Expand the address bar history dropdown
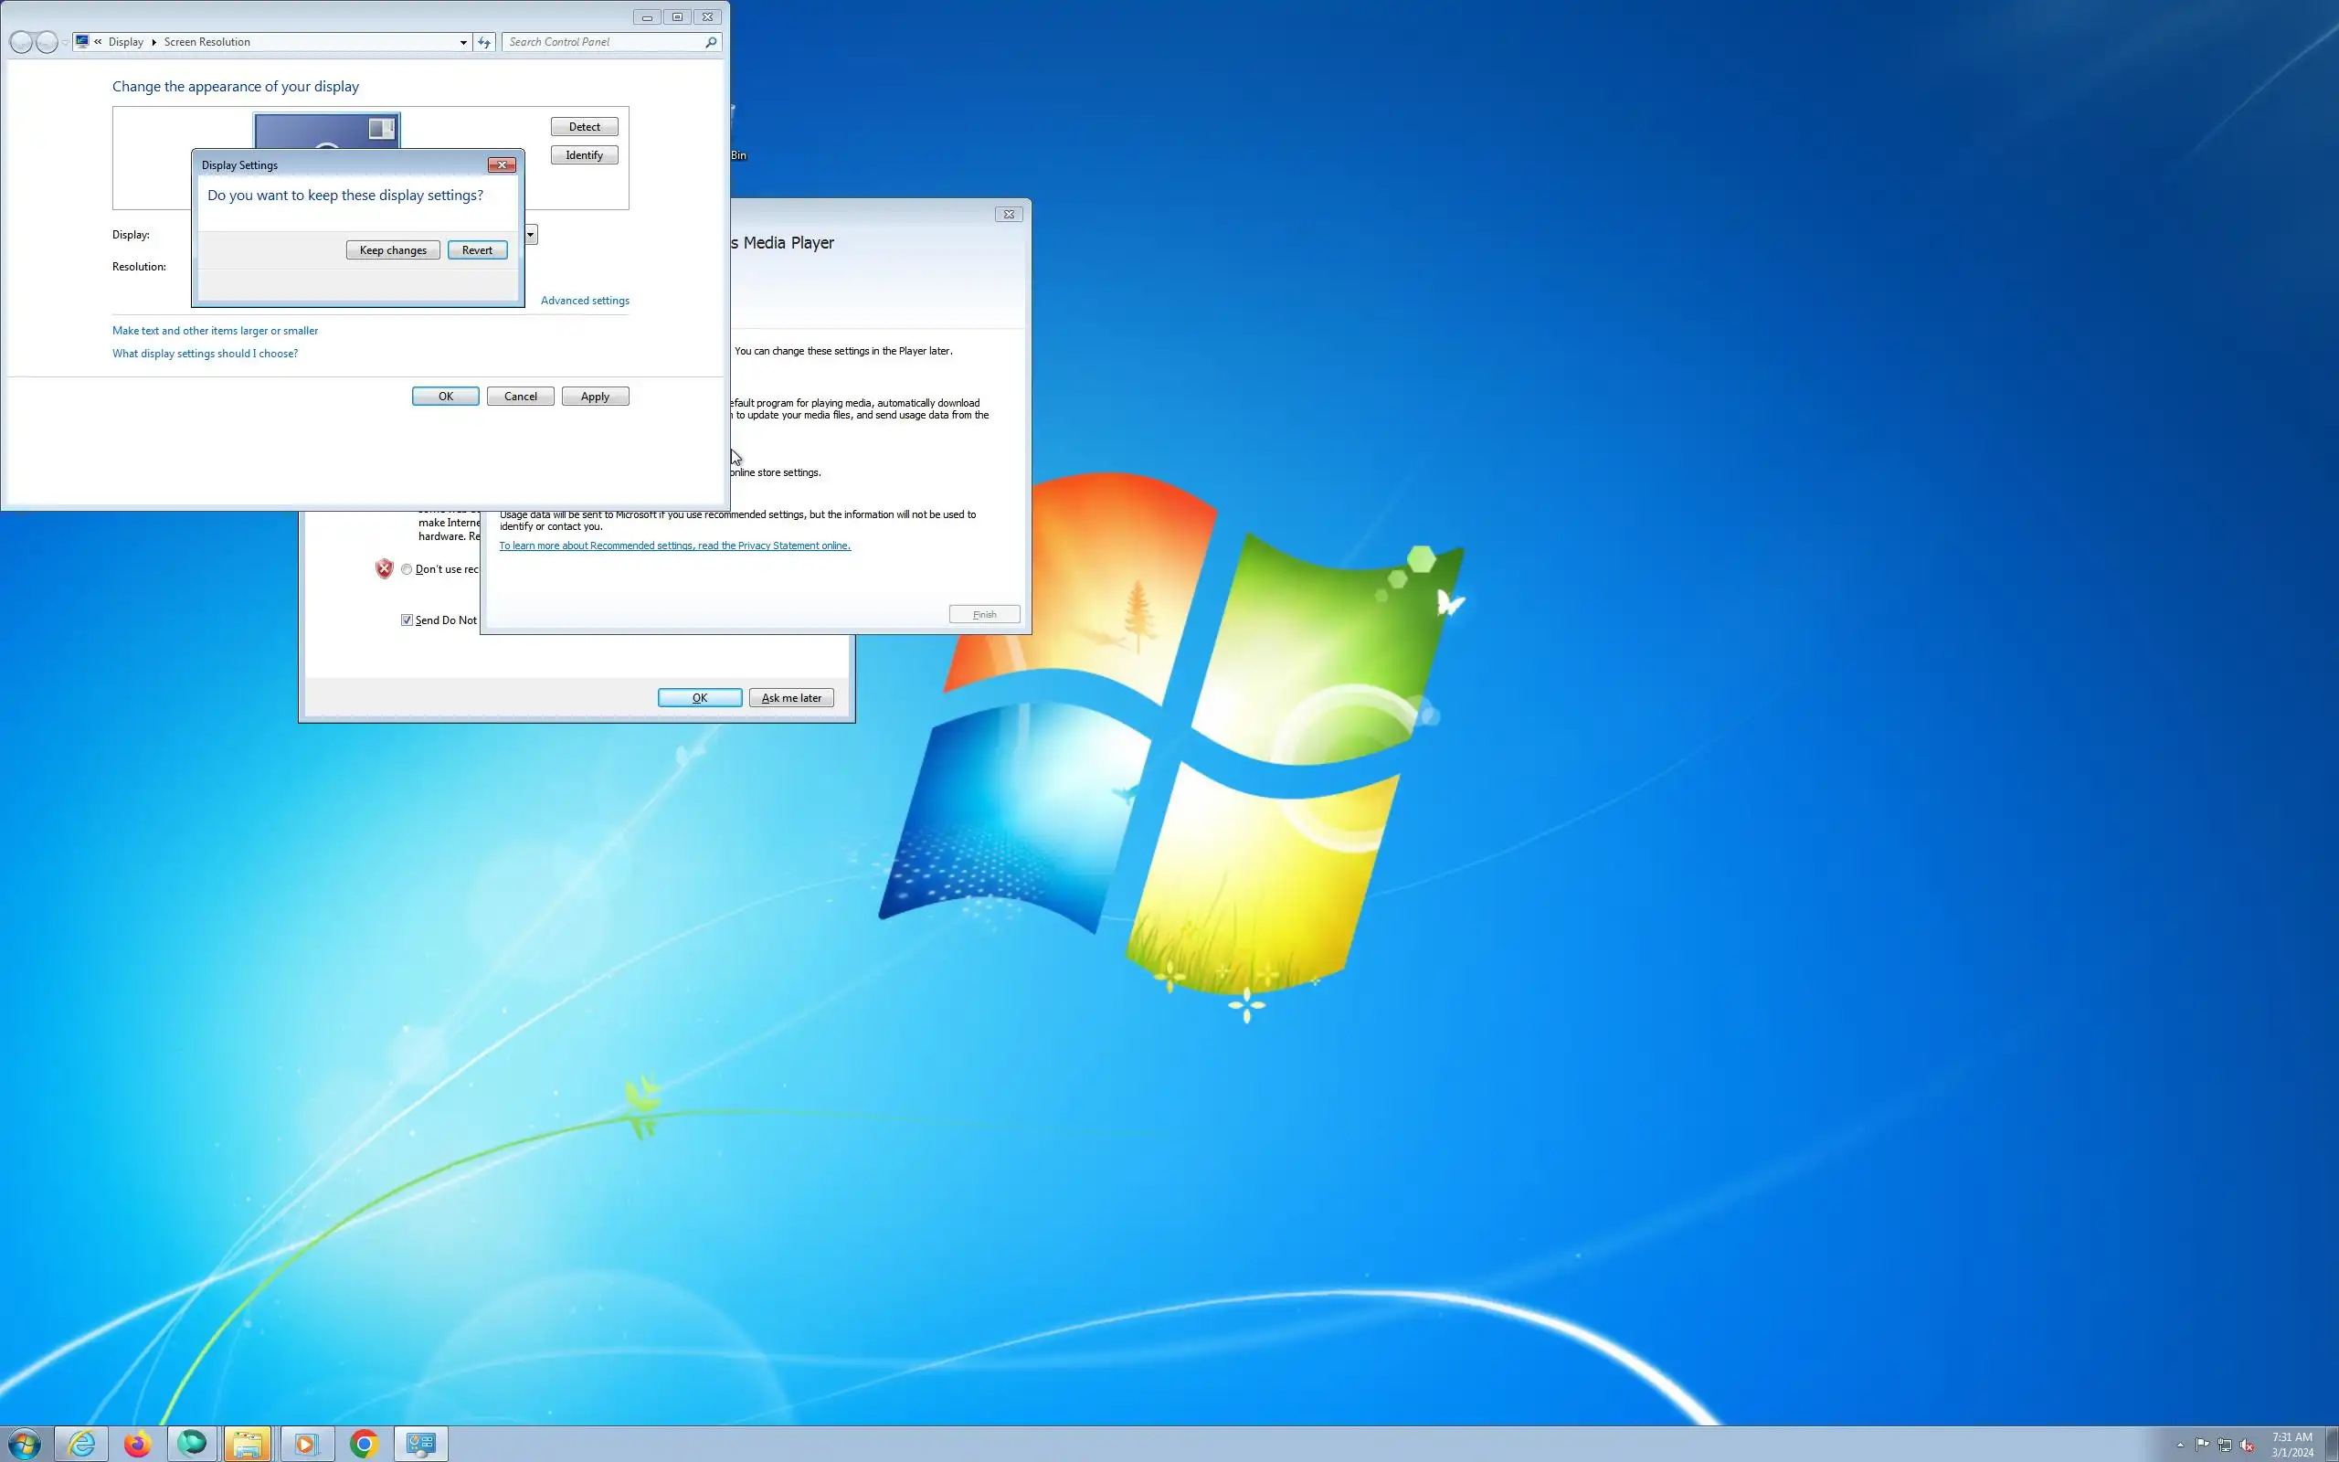The width and height of the screenshot is (2339, 1462). [463, 42]
